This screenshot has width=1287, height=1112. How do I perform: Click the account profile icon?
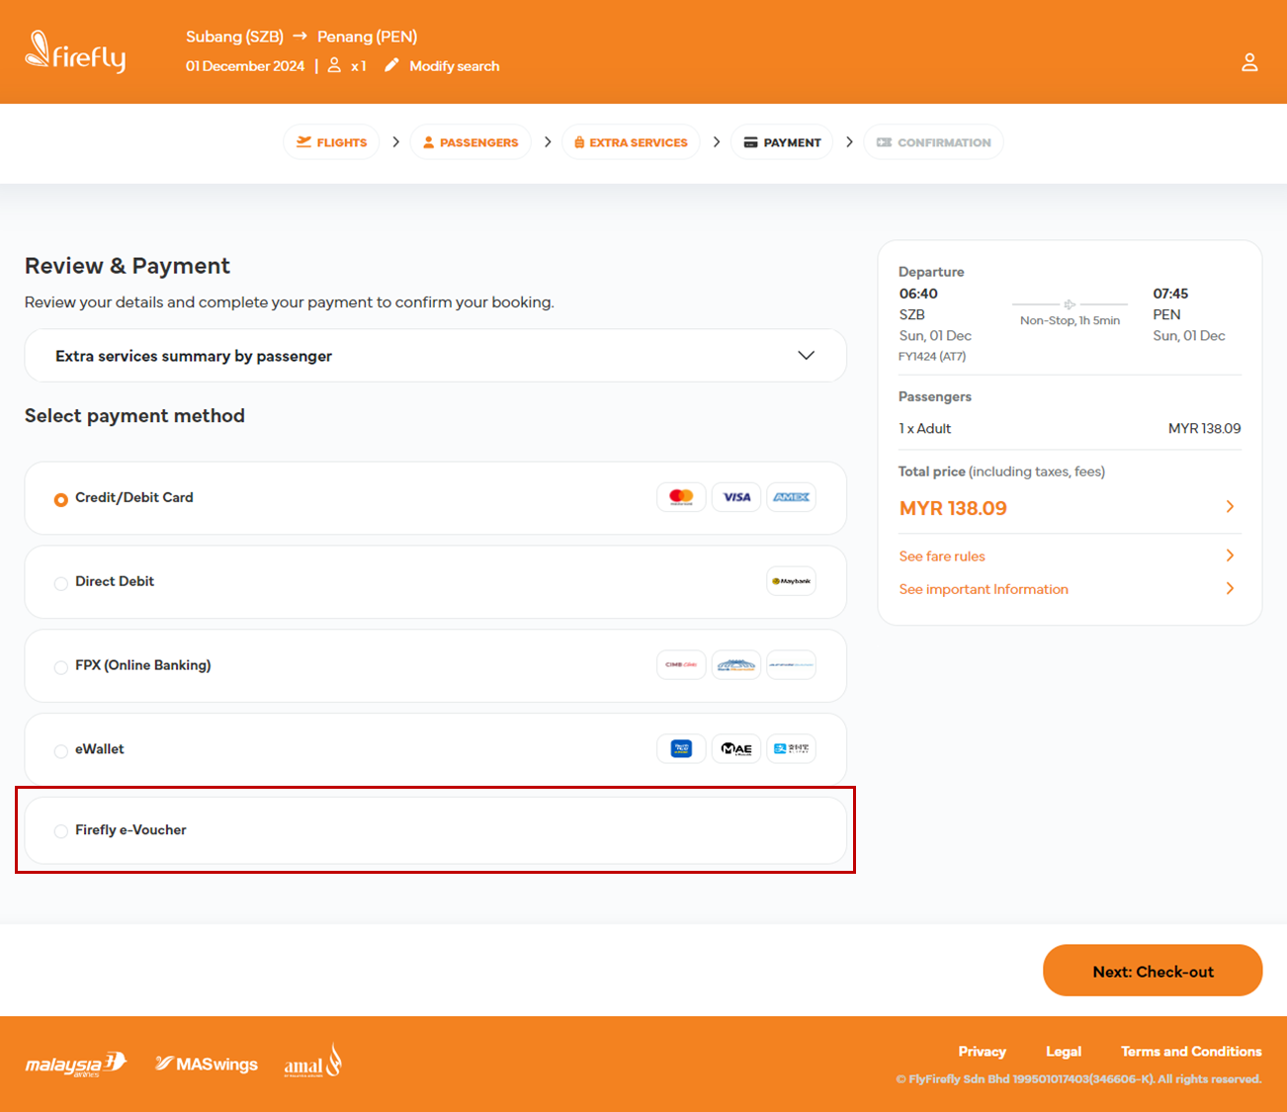pos(1249,61)
